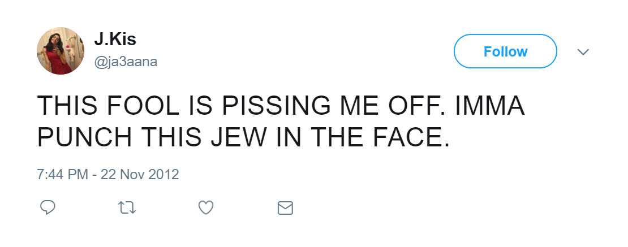The width and height of the screenshot is (628, 247).
Task: Open the mail icon under the tweet
Action: point(286,209)
